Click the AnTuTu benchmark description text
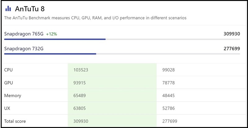This screenshot has height=128, width=248. coord(95,18)
